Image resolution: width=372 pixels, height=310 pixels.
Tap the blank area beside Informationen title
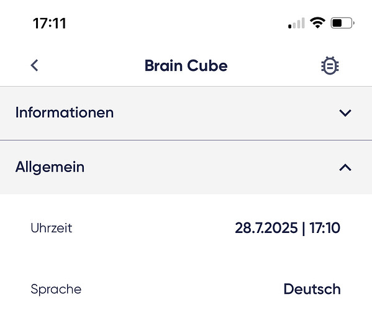pos(225,113)
